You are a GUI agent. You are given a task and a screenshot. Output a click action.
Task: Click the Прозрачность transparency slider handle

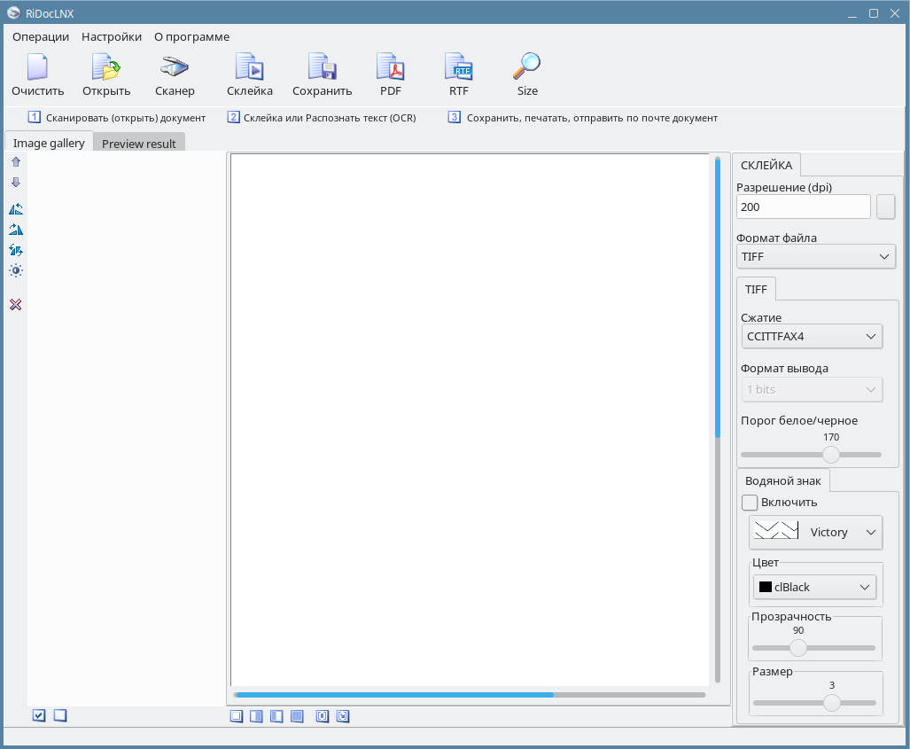pyautogui.click(x=798, y=648)
